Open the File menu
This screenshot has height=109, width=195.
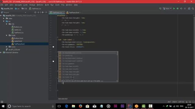[x=2, y=5]
